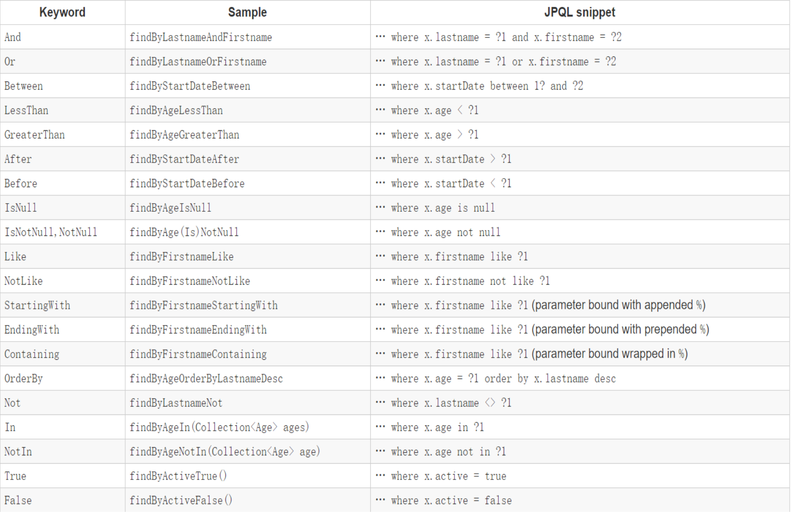Click the Containing keyword cell
791x521 pixels.
[x=32, y=354]
